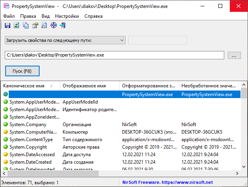Click the 'Элементов: 71, выбрано: 1' status text
248x187 pixels.
tap(30, 183)
